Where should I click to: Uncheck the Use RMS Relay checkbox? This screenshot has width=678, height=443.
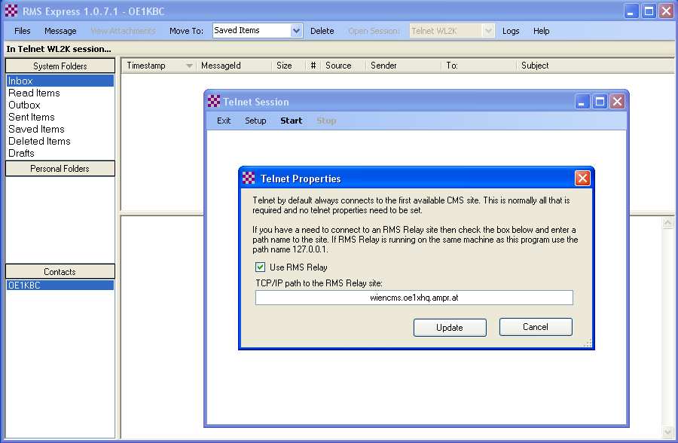coord(260,267)
